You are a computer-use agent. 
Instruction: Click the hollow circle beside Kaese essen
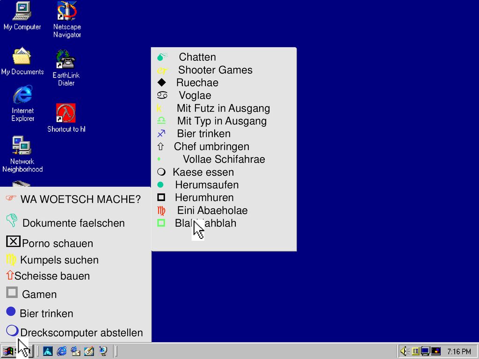[x=161, y=172]
